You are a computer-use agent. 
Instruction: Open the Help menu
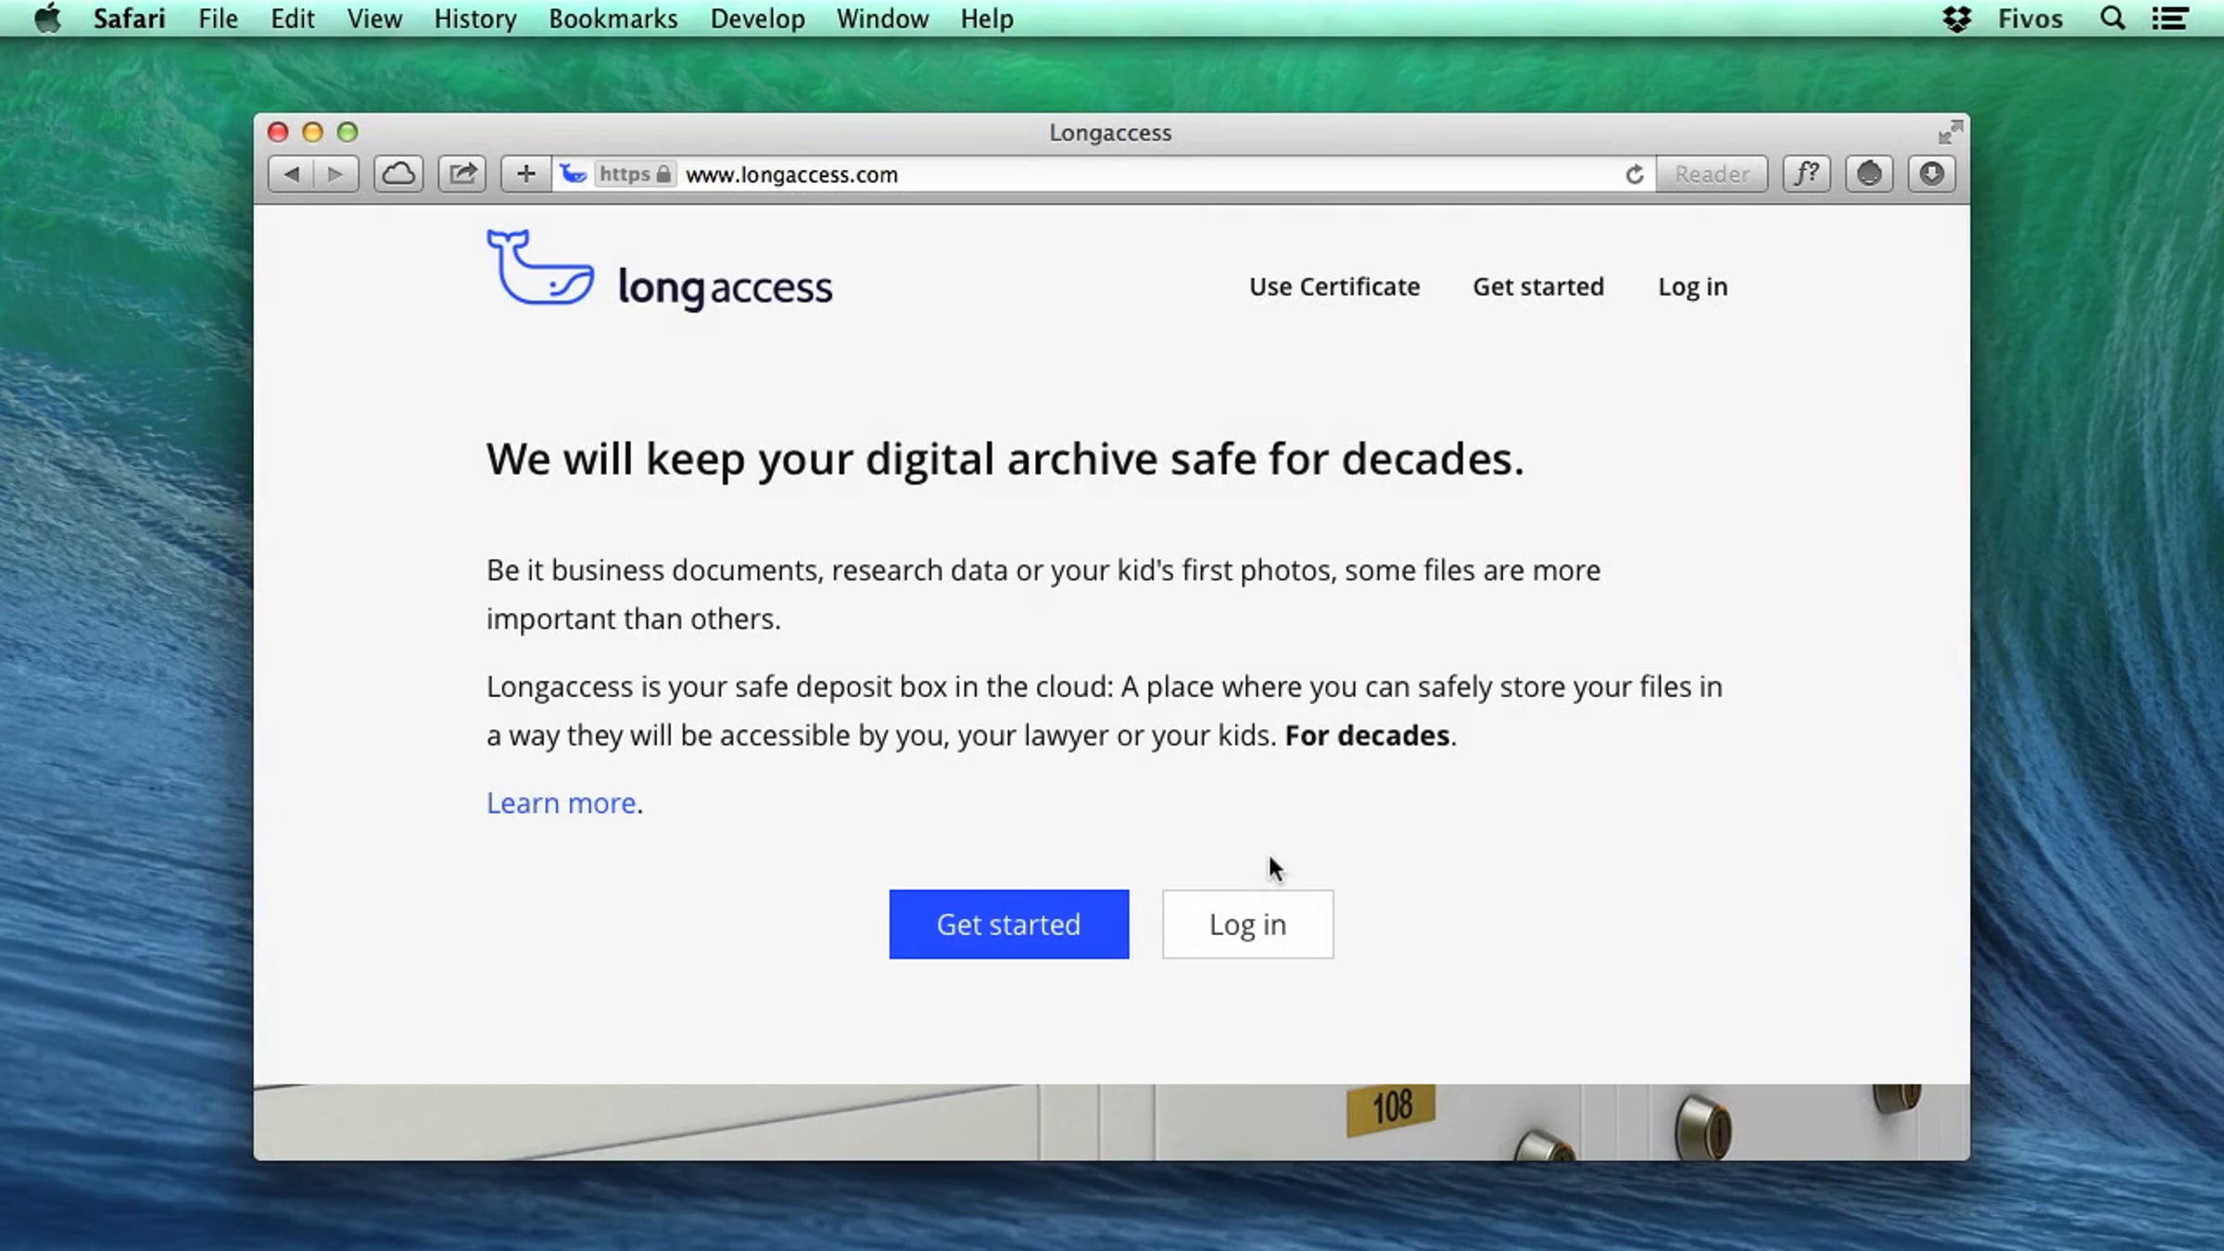point(987,19)
